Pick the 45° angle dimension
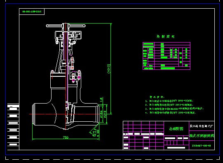 tap(94, 135)
